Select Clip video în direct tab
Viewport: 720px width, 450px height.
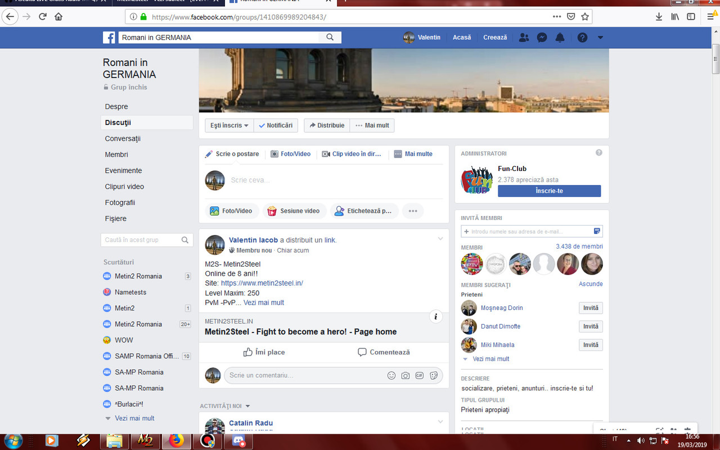352,154
